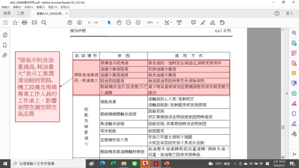
Task: Open the attachments paperclip panel
Action: (x=5, y=55)
